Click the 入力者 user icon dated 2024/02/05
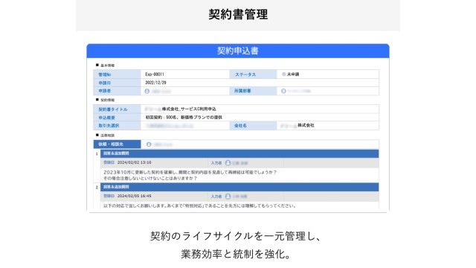The width and height of the screenshot is (476, 268). pos(228,197)
